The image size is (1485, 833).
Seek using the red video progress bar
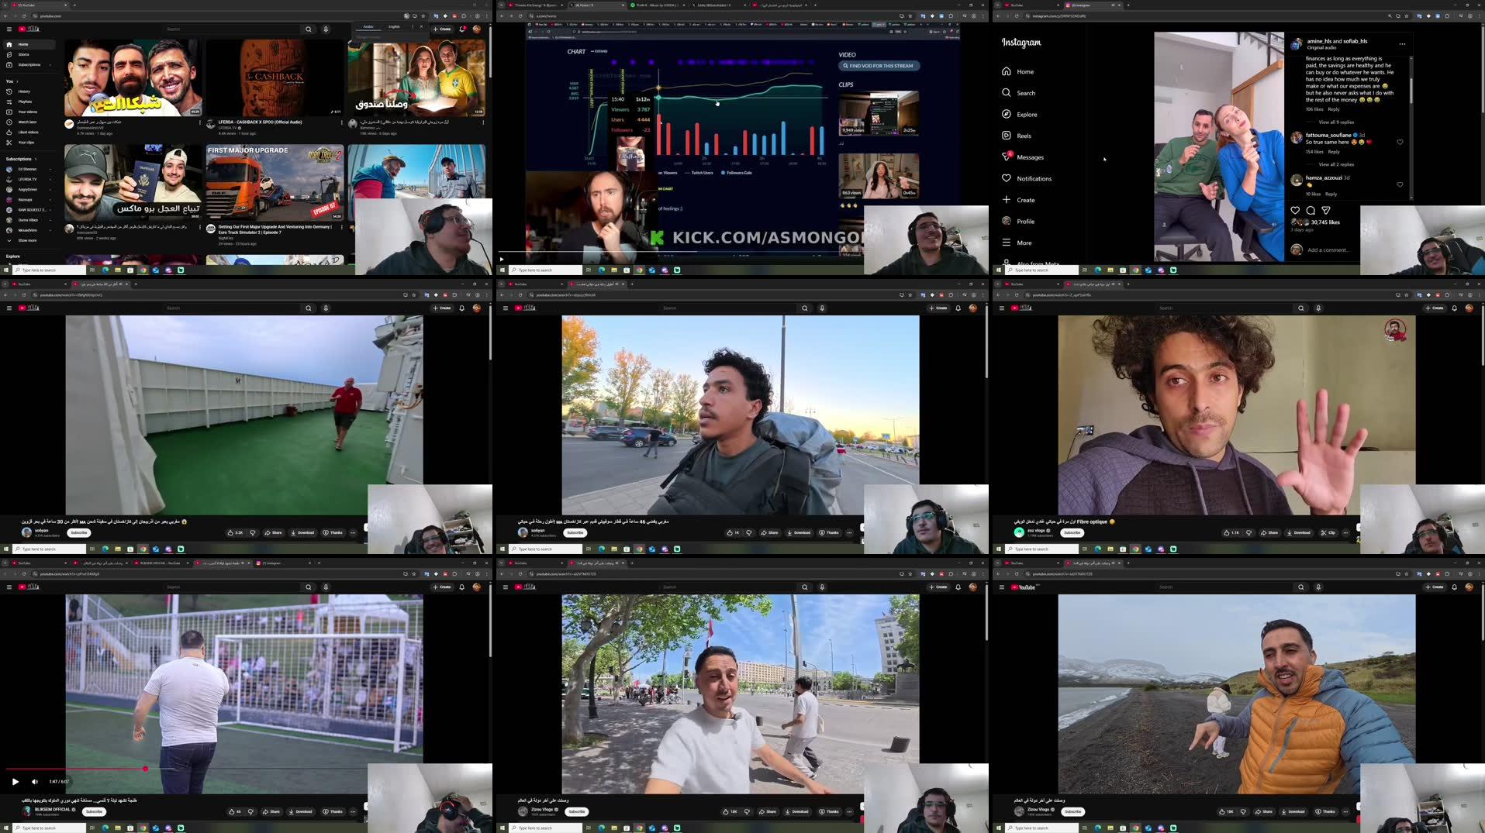tap(146, 769)
